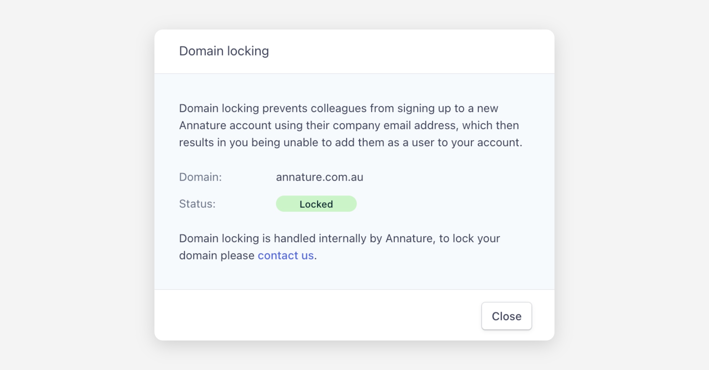Open the contact us link
The image size is (709, 370).
pyautogui.click(x=285, y=256)
